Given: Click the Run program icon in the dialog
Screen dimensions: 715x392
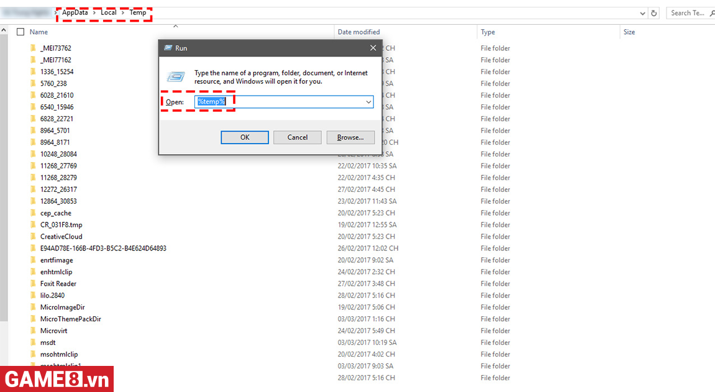Looking at the screenshot, I should [175, 77].
